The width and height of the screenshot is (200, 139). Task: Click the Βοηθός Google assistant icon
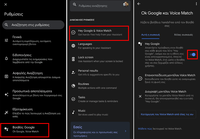(6, 129)
